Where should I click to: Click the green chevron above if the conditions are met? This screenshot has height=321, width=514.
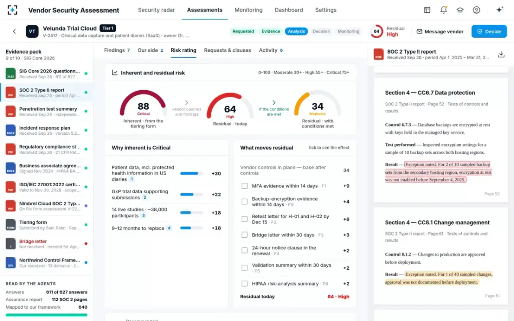pyautogui.click(x=274, y=103)
